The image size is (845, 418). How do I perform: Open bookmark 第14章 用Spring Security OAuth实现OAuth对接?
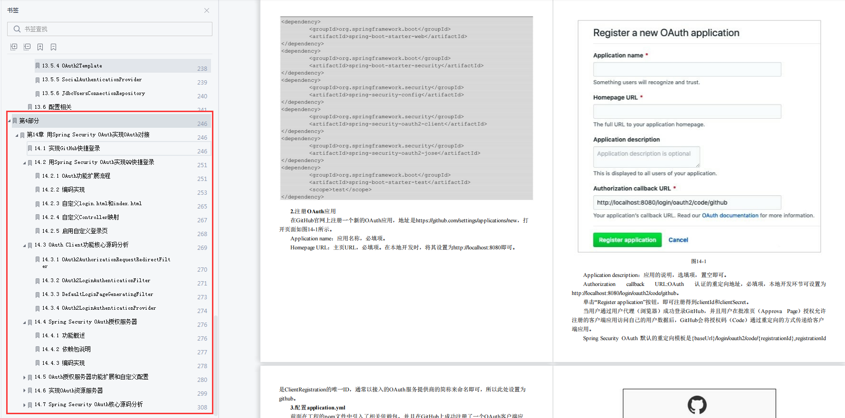click(x=88, y=134)
